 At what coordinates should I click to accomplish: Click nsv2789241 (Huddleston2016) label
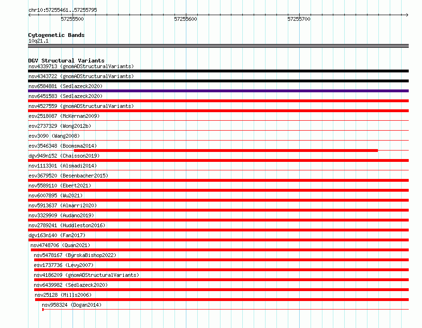coord(67,225)
